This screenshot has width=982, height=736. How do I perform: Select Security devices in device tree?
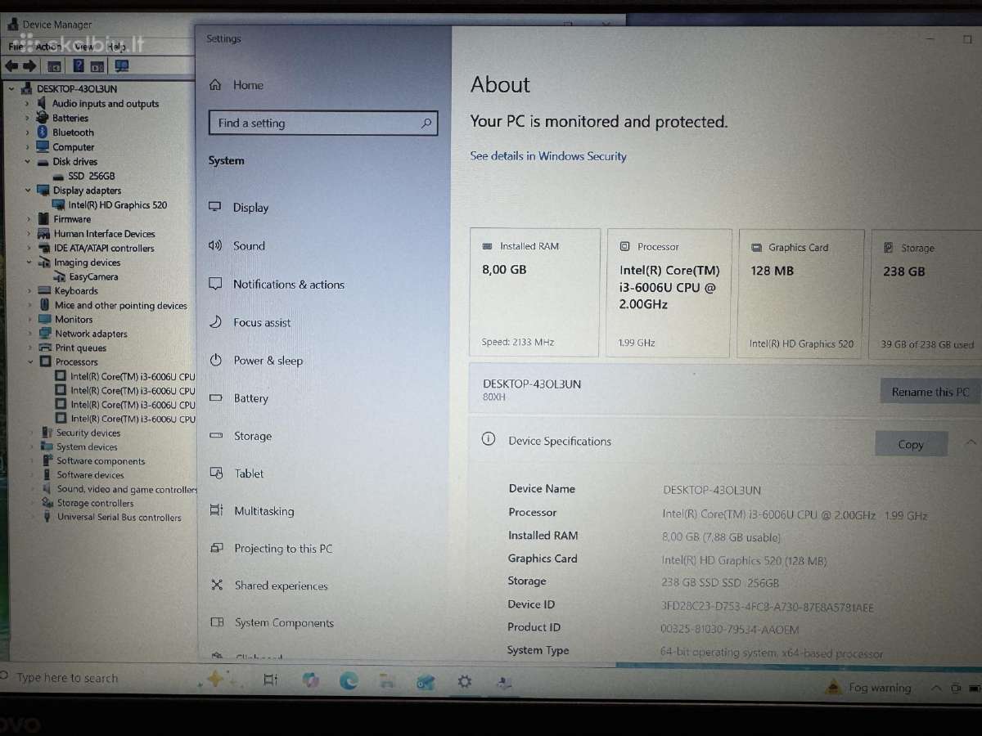(x=88, y=433)
